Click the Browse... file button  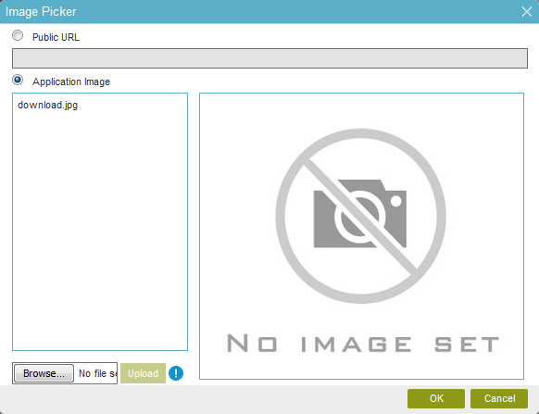[x=44, y=373]
